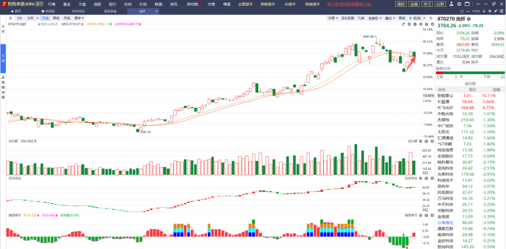Switch to the 综合排名 tab
The width and height of the screenshot is (506, 249).
(x=78, y=11)
